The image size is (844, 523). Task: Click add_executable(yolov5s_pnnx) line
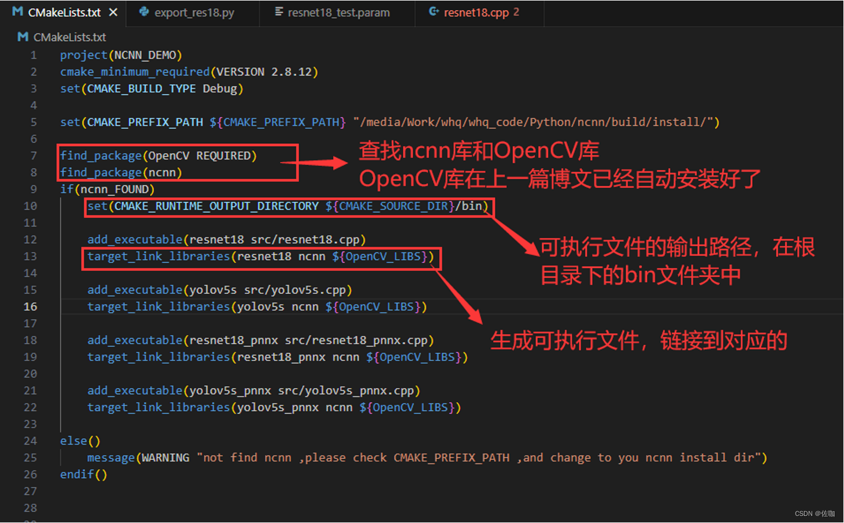[x=254, y=390]
